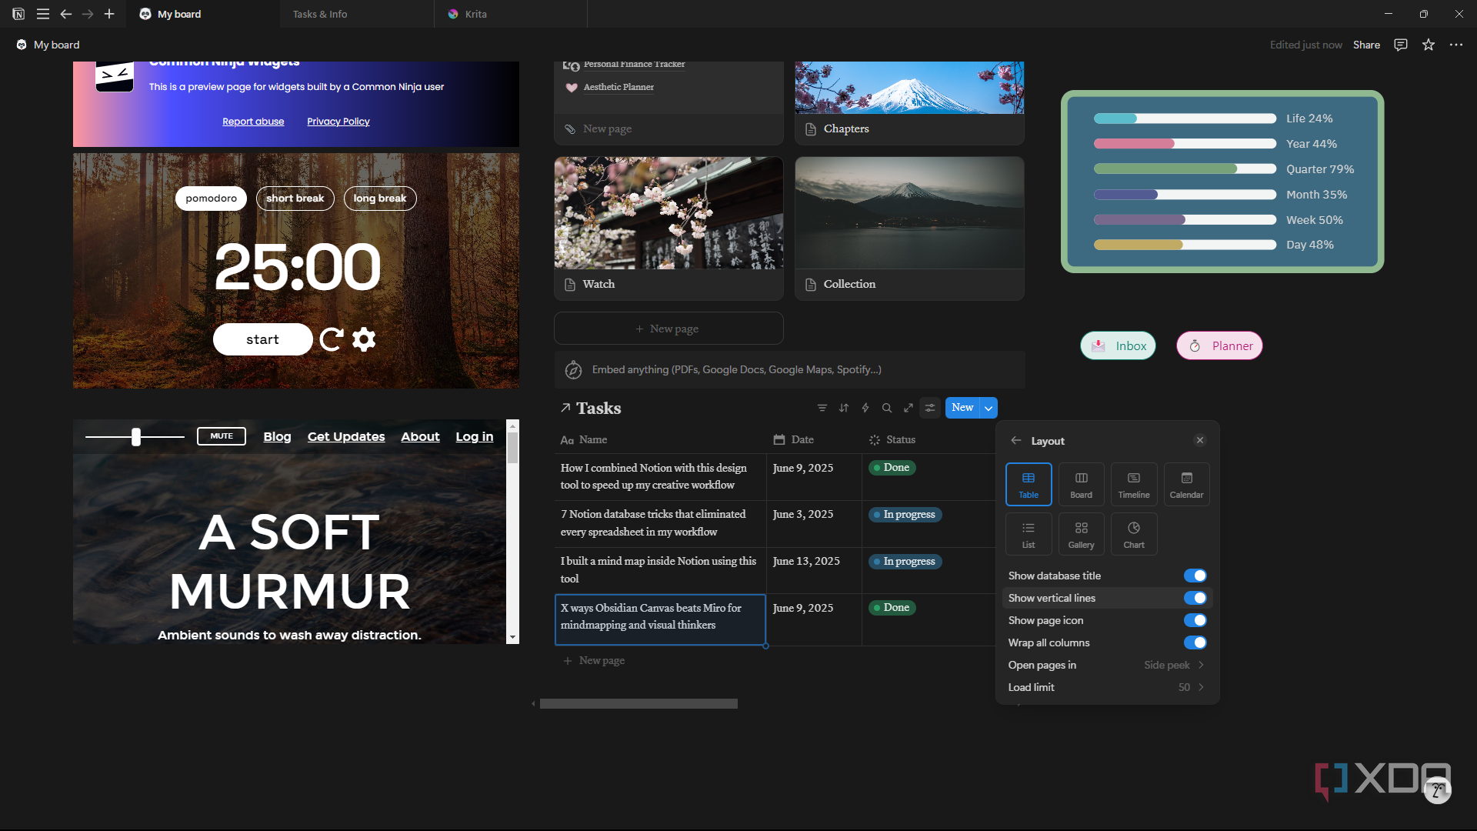This screenshot has width=1477, height=831.
Task: Select the pomodoro mode pill
Action: point(211,198)
